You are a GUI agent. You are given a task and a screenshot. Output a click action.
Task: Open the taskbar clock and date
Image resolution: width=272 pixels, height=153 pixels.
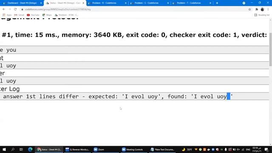point(257,149)
